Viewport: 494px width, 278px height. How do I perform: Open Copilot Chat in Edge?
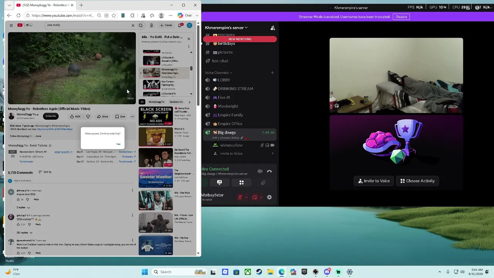[x=184, y=15]
